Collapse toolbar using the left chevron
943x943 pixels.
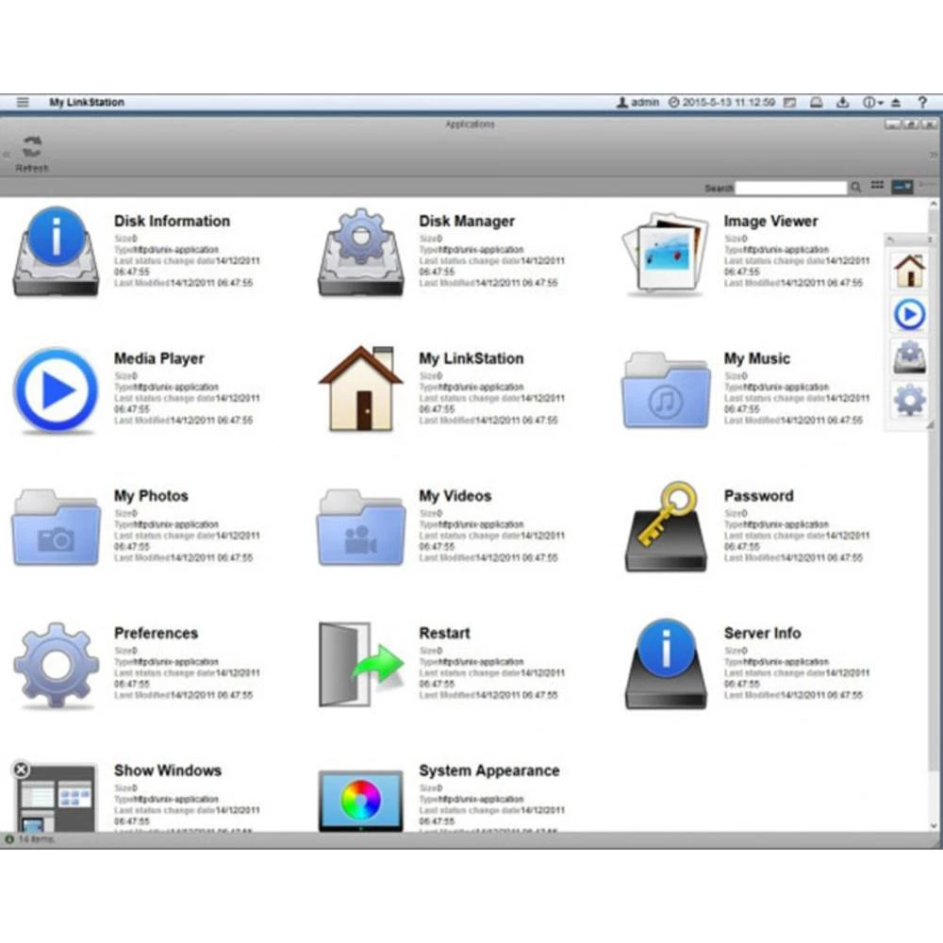tap(7, 155)
